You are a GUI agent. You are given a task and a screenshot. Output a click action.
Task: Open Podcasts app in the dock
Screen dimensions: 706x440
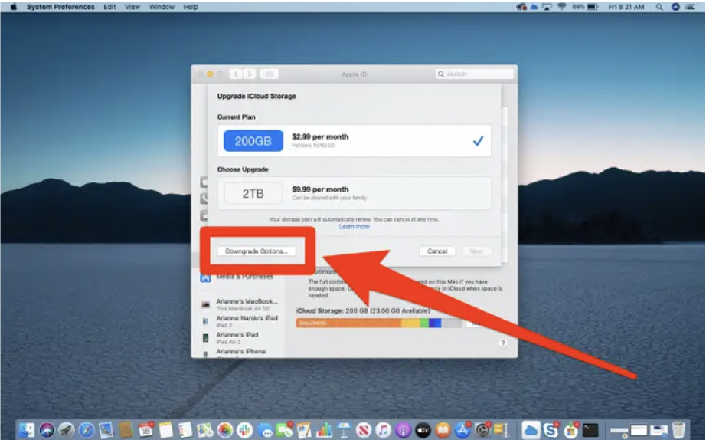tap(404, 430)
